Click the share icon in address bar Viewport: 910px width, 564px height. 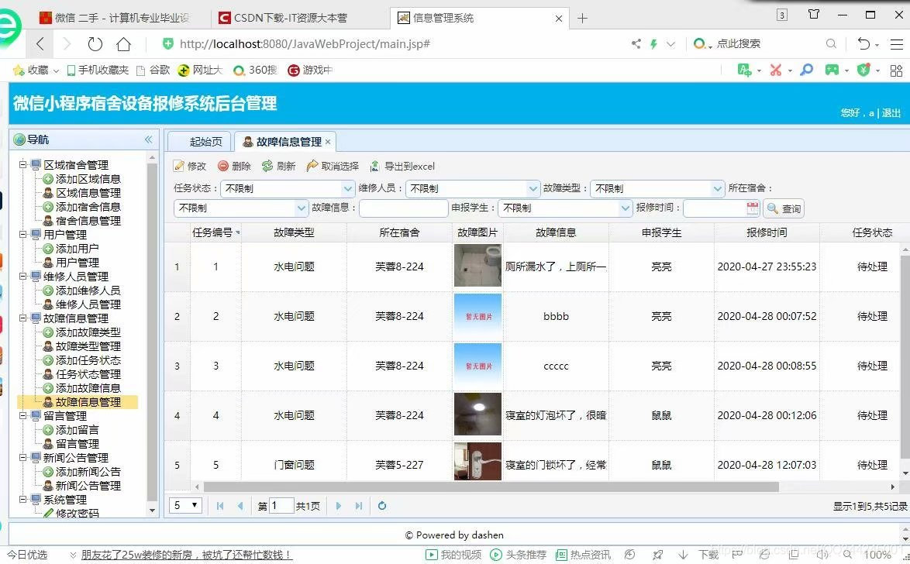(x=636, y=43)
